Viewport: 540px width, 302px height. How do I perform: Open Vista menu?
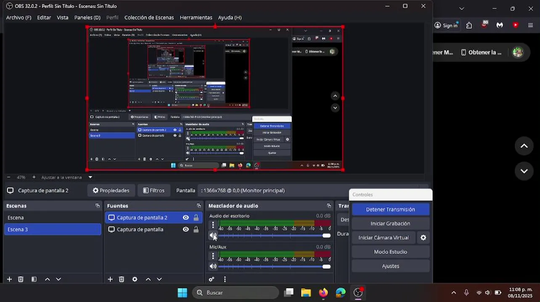click(62, 18)
